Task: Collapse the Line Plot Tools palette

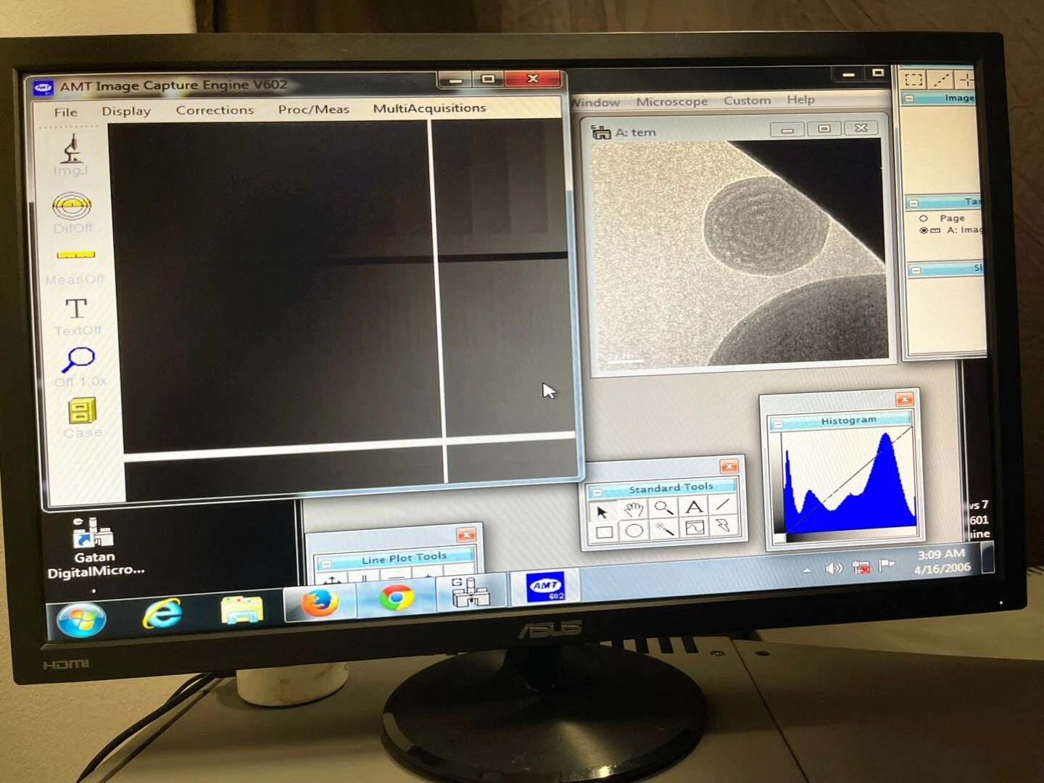Action: click(326, 563)
